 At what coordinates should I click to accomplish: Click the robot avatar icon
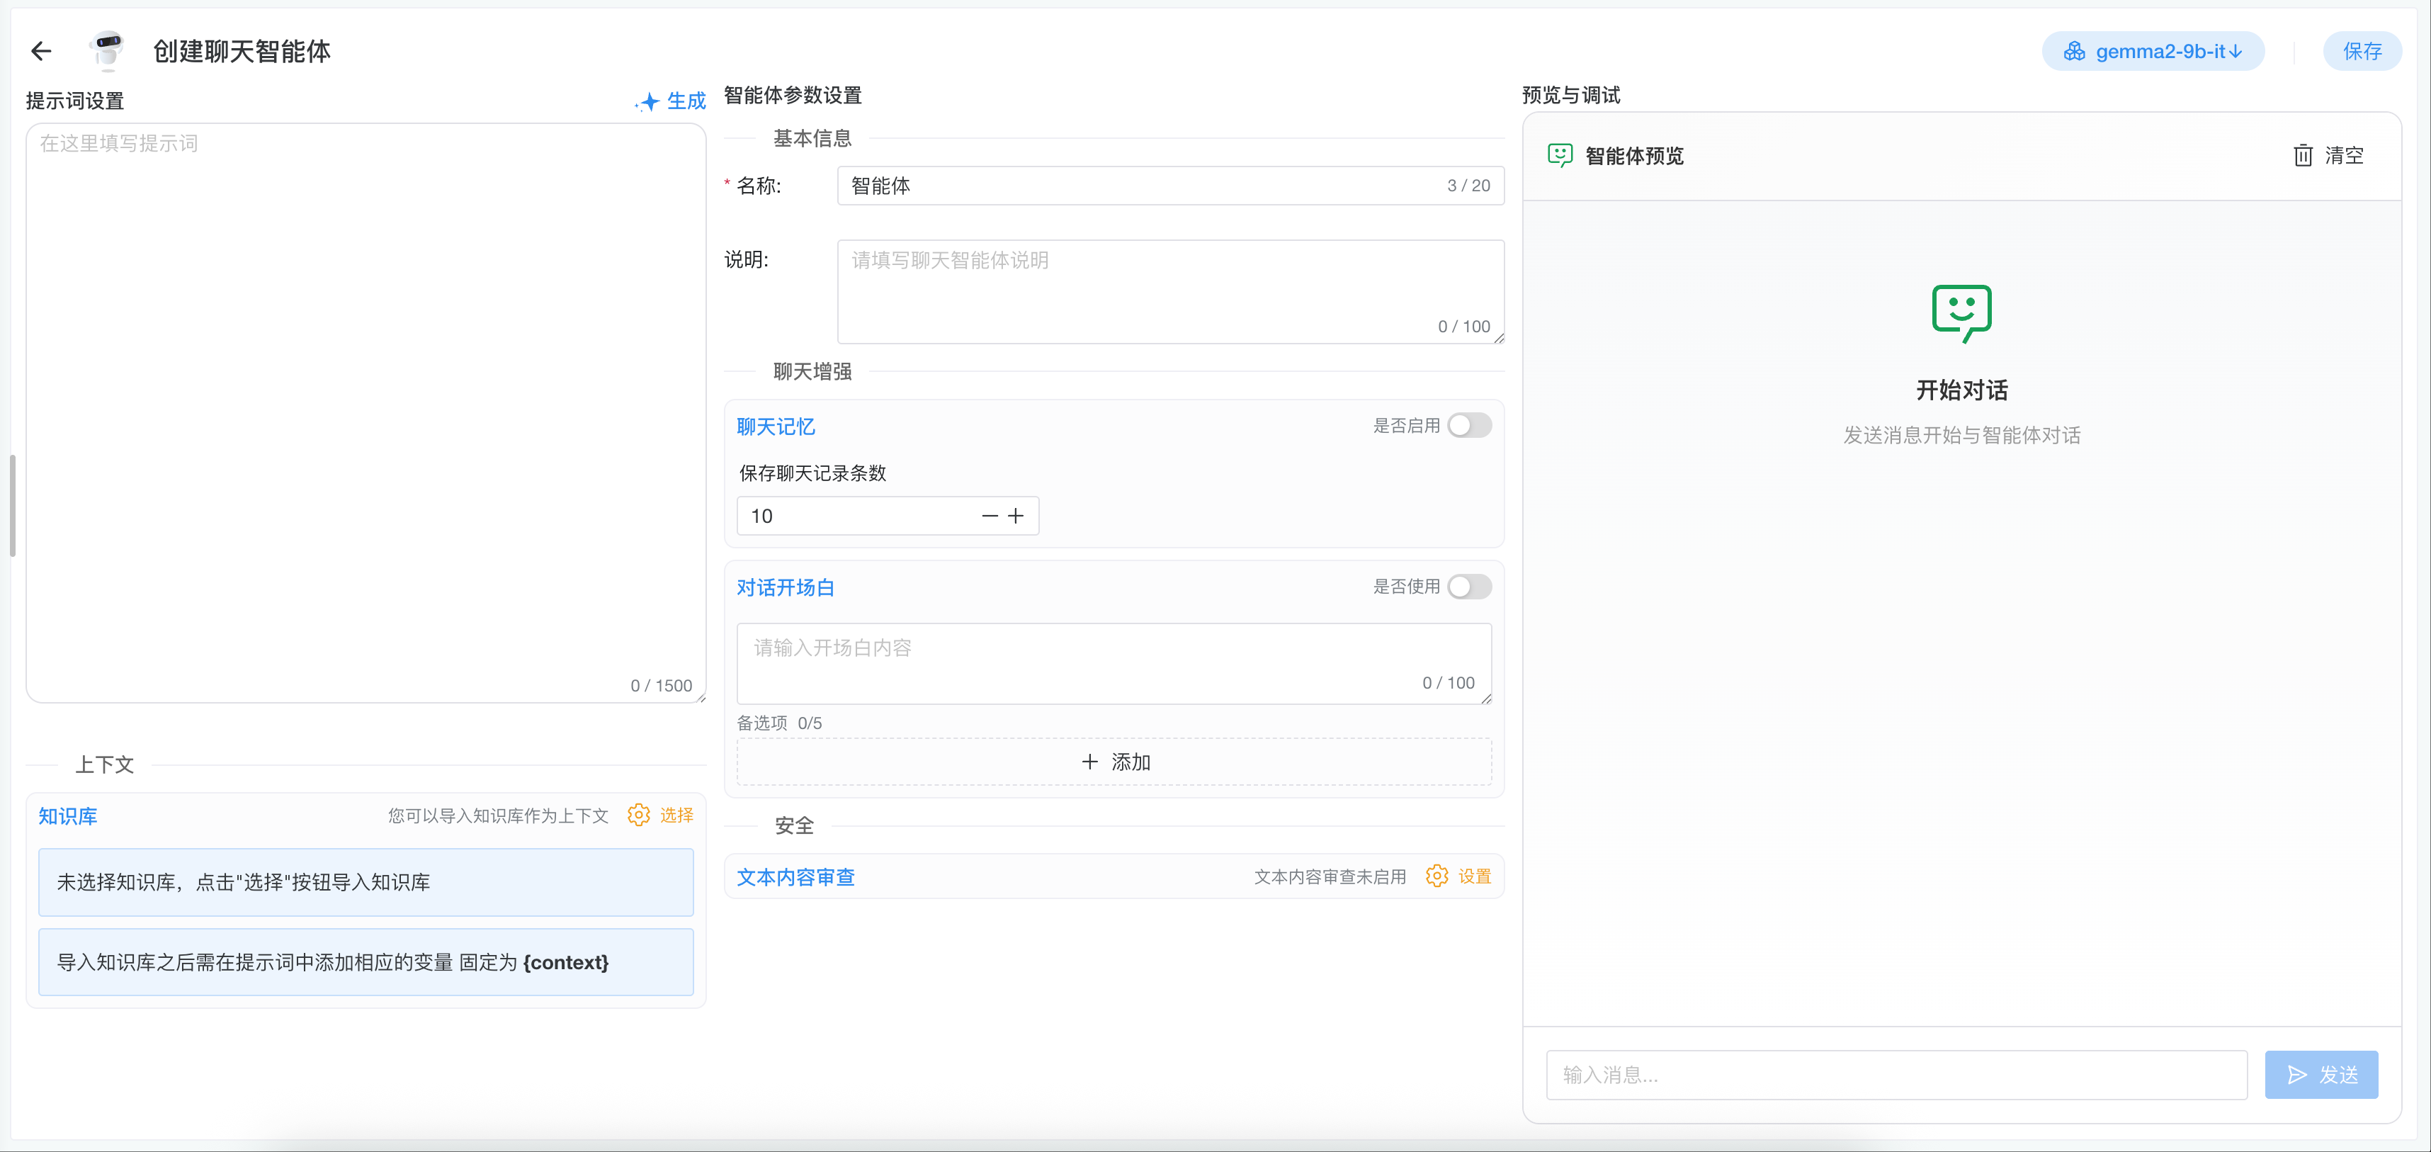(x=108, y=50)
